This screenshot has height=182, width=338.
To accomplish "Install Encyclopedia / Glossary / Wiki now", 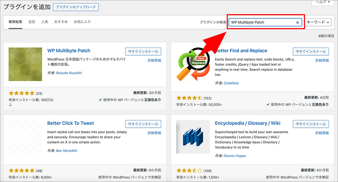I will 311,124.
